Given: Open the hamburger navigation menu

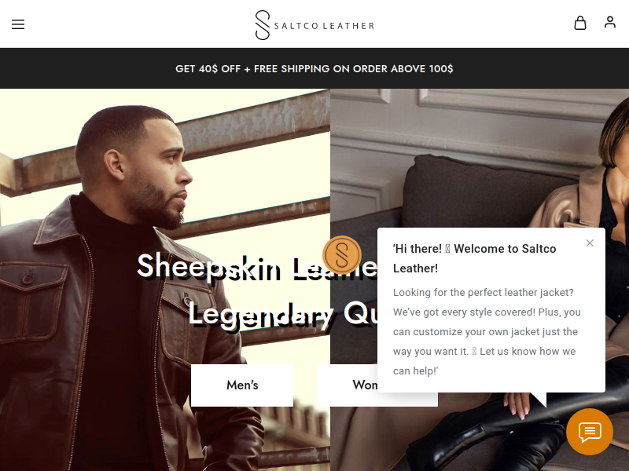Looking at the screenshot, I should click(18, 24).
